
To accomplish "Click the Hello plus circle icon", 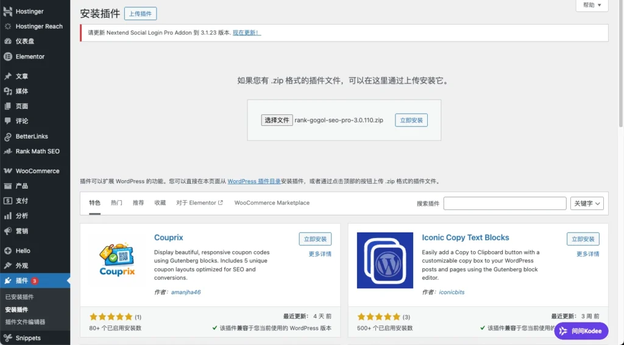I will click(7, 251).
